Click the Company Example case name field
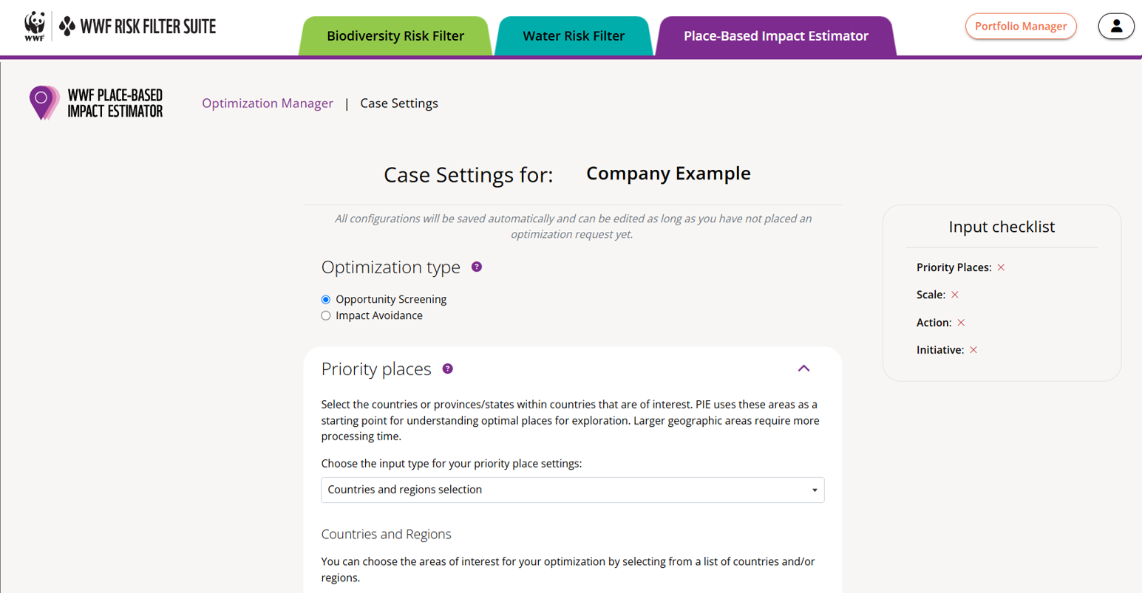Screen dimensions: 1142x593 coord(668,174)
